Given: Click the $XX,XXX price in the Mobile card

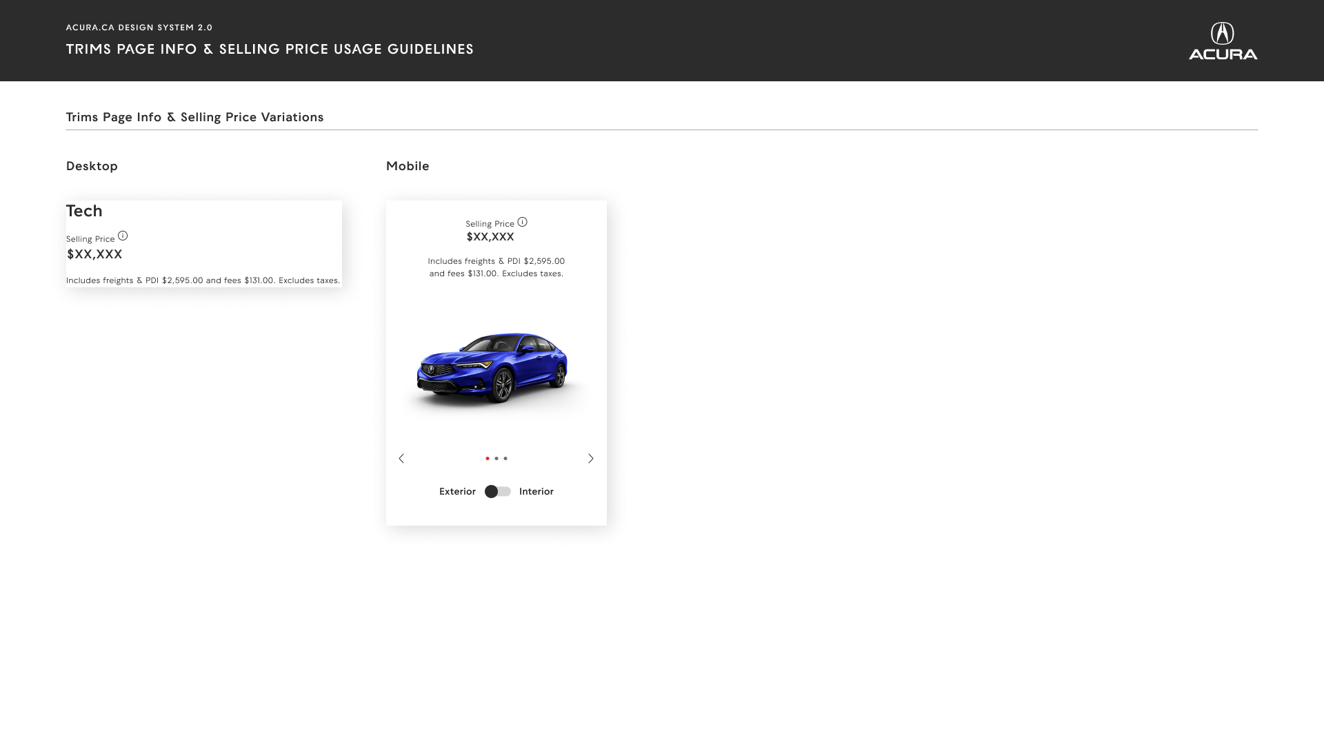Looking at the screenshot, I should [490, 237].
